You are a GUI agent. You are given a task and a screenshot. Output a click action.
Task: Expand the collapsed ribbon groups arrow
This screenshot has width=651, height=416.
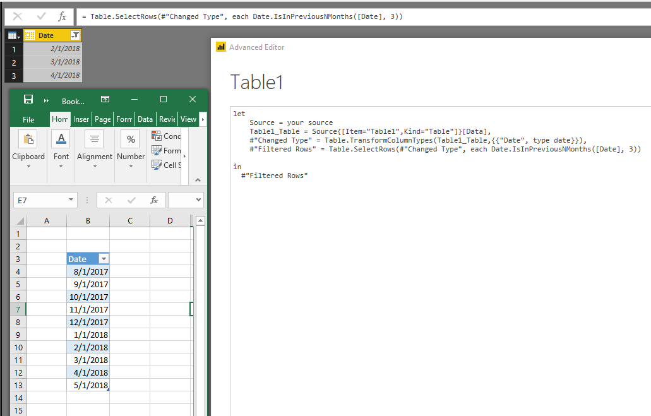coord(184,156)
